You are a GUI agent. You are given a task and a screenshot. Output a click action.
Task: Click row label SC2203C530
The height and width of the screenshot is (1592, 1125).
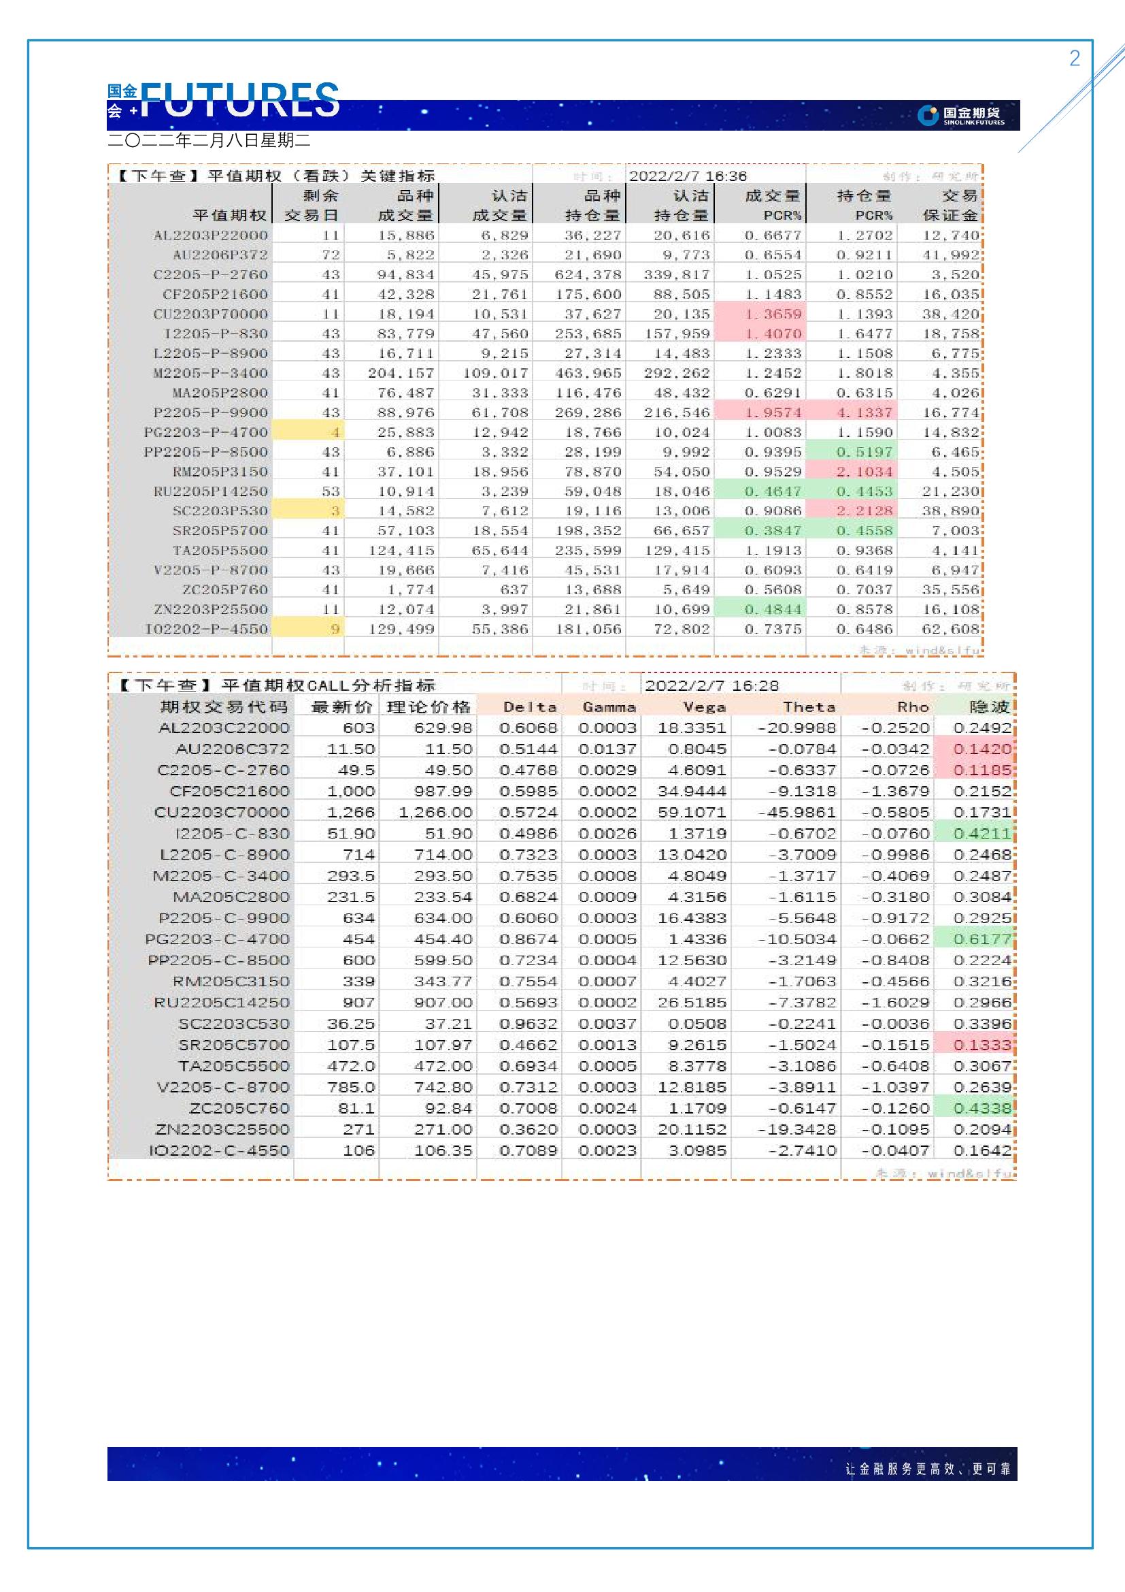(234, 1024)
